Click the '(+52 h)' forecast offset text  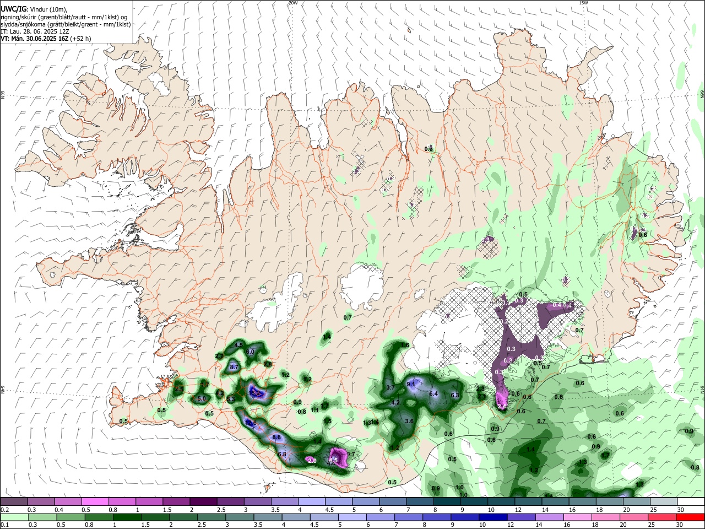80,39
